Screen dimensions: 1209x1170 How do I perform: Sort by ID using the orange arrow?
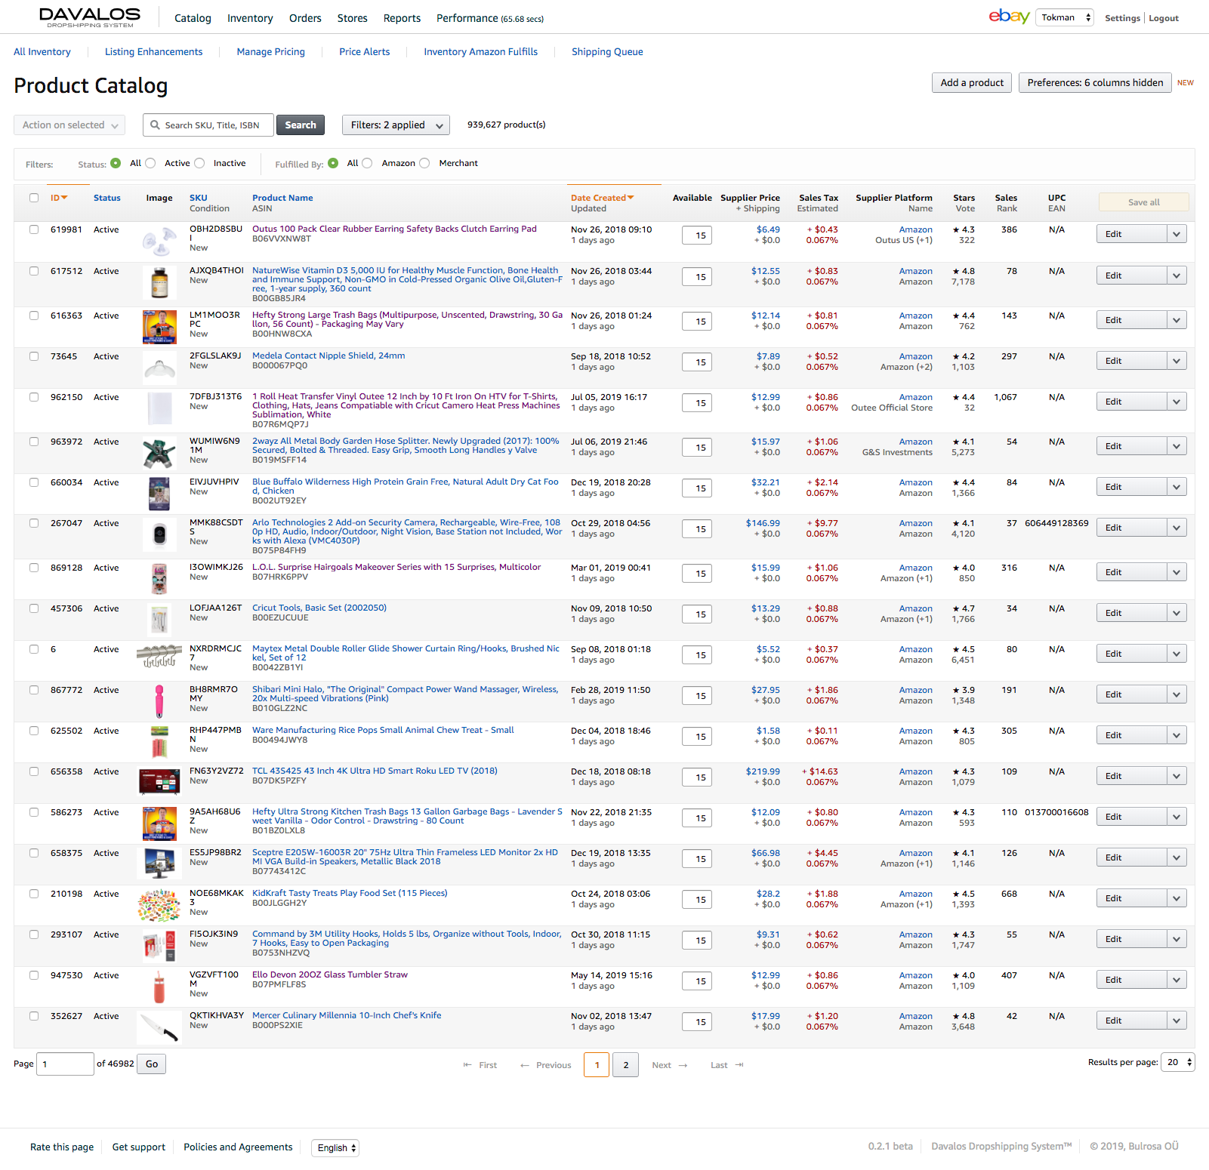click(64, 198)
